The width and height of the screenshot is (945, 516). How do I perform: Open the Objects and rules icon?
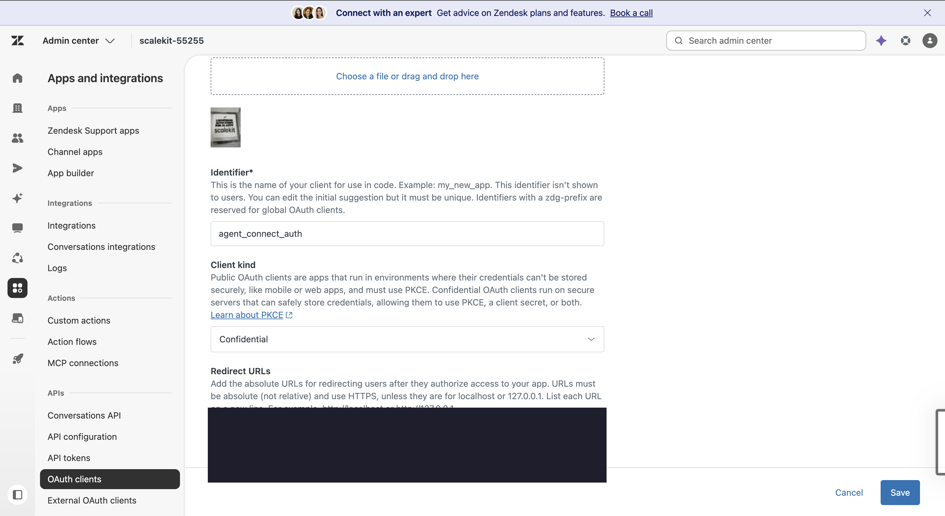coord(17,258)
